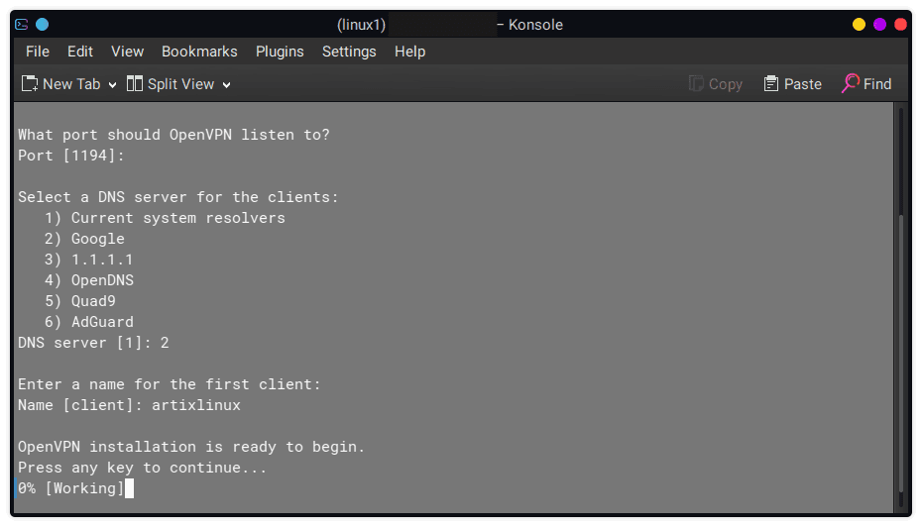Click the text 'Port [1194]:'

(x=71, y=156)
